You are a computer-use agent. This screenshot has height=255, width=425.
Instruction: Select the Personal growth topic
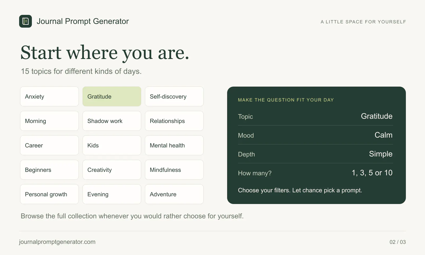pos(49,194)
